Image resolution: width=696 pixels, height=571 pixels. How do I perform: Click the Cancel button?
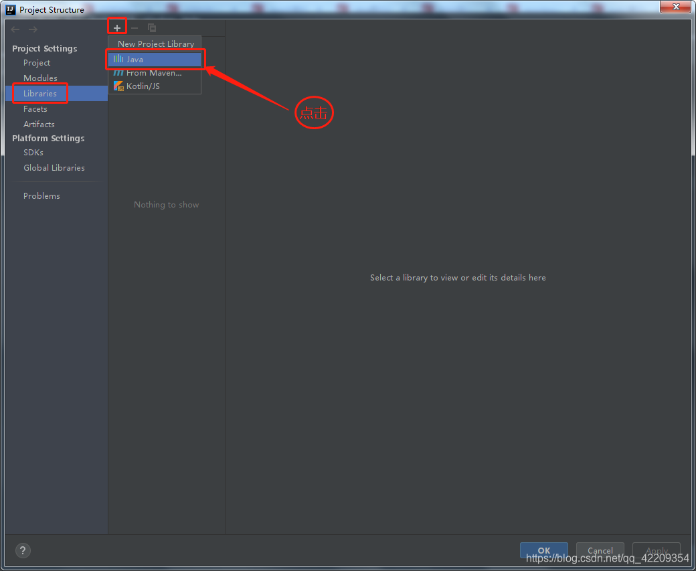tap(600, 550)
